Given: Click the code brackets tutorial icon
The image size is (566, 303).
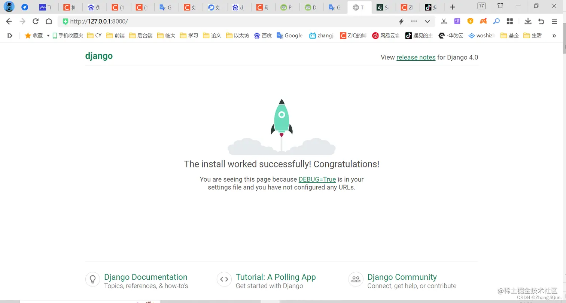Looking at the screenshot, I should [224, 279].
